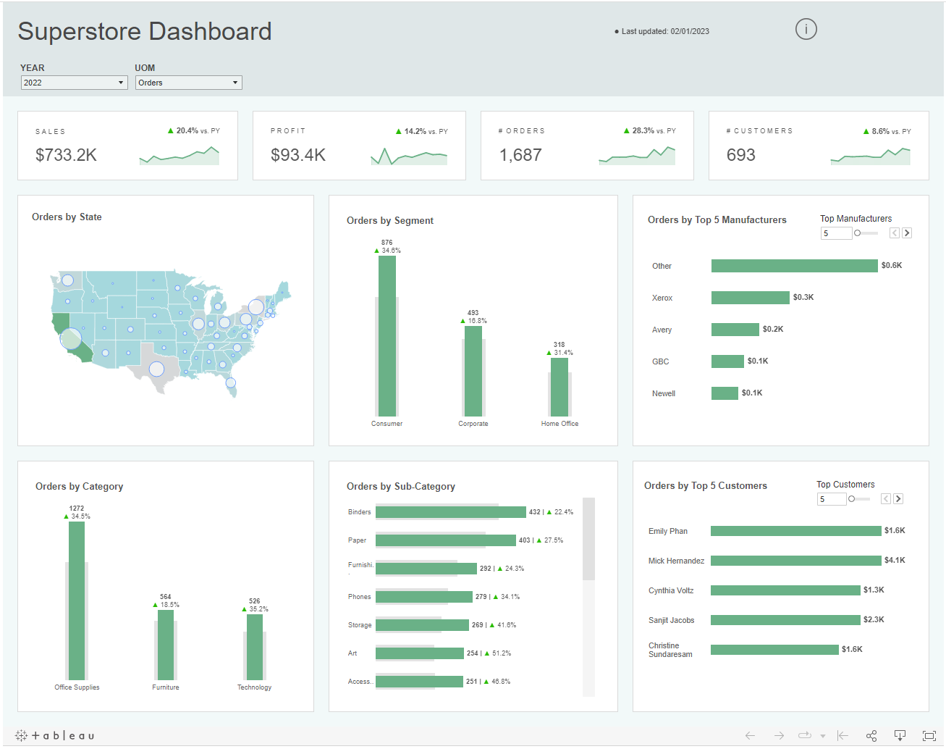Select the # Customers KPI sparkline
This screenshot has width=946, height=749.
pos(870,156)
